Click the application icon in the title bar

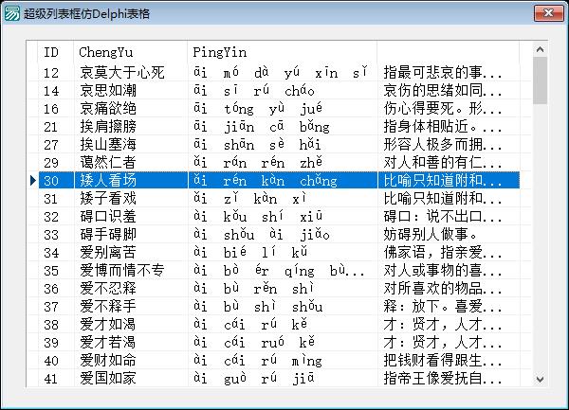pyautogui.click(x=12, y=13)
